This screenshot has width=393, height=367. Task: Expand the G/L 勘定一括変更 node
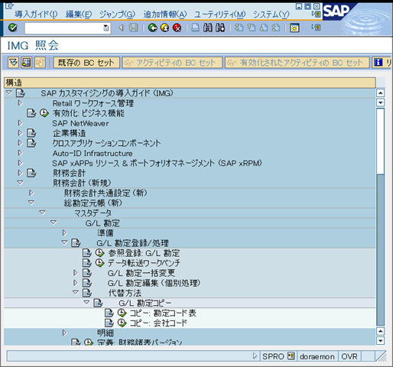point(76,273)
